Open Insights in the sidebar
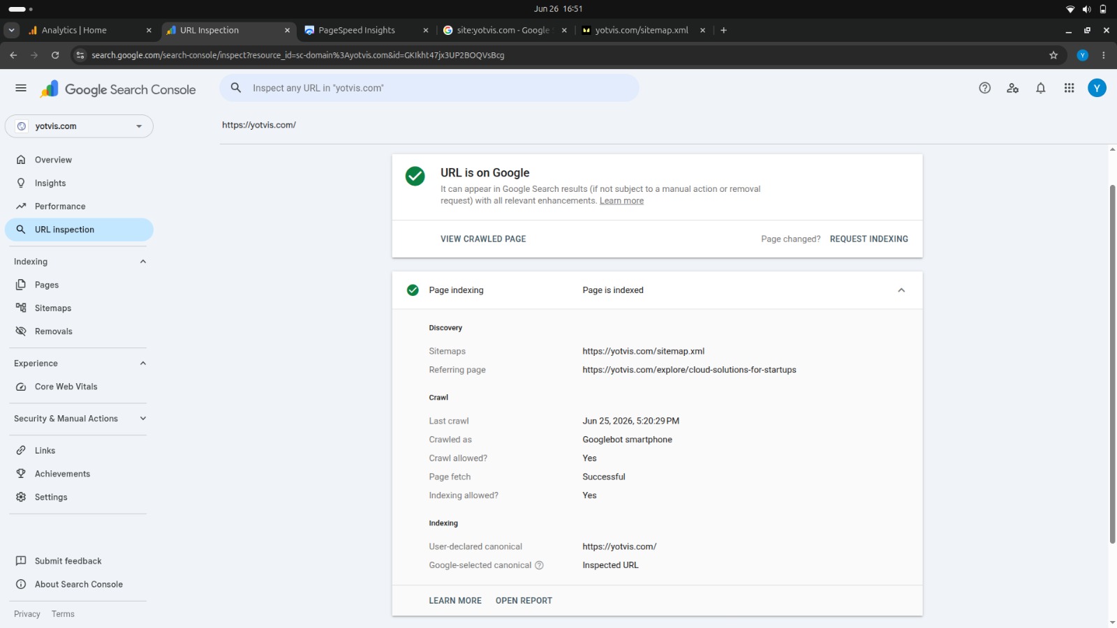Image resolution: width=1117 pixels, height=628 pixels. pos(79,183)
